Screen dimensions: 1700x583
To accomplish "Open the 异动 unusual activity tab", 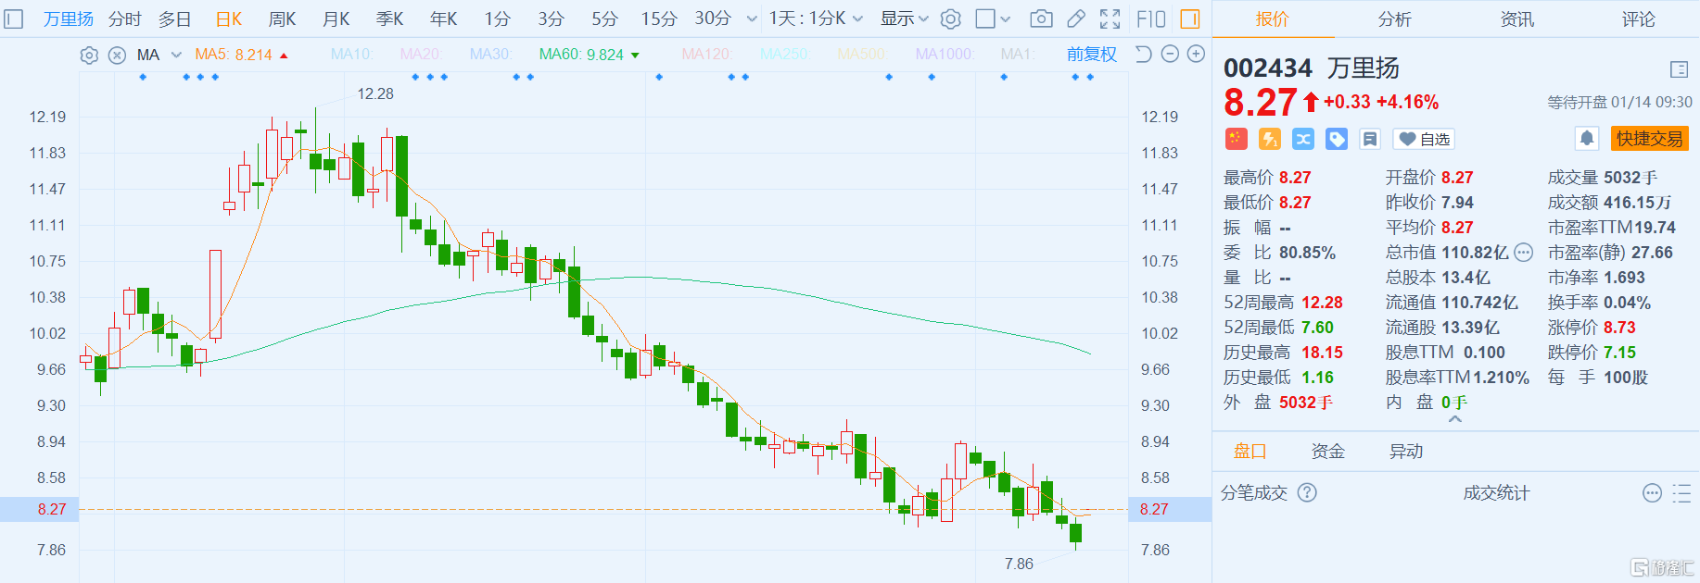I will [1405, 451].
